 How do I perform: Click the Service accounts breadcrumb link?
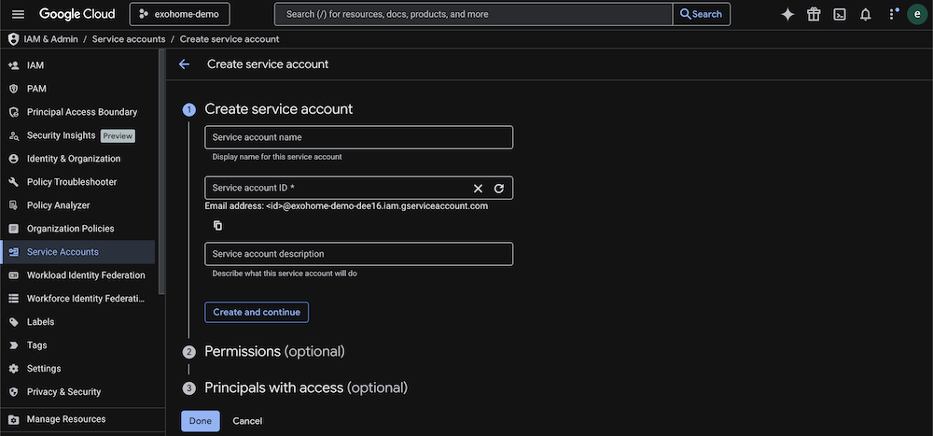[x=129, y=39]
